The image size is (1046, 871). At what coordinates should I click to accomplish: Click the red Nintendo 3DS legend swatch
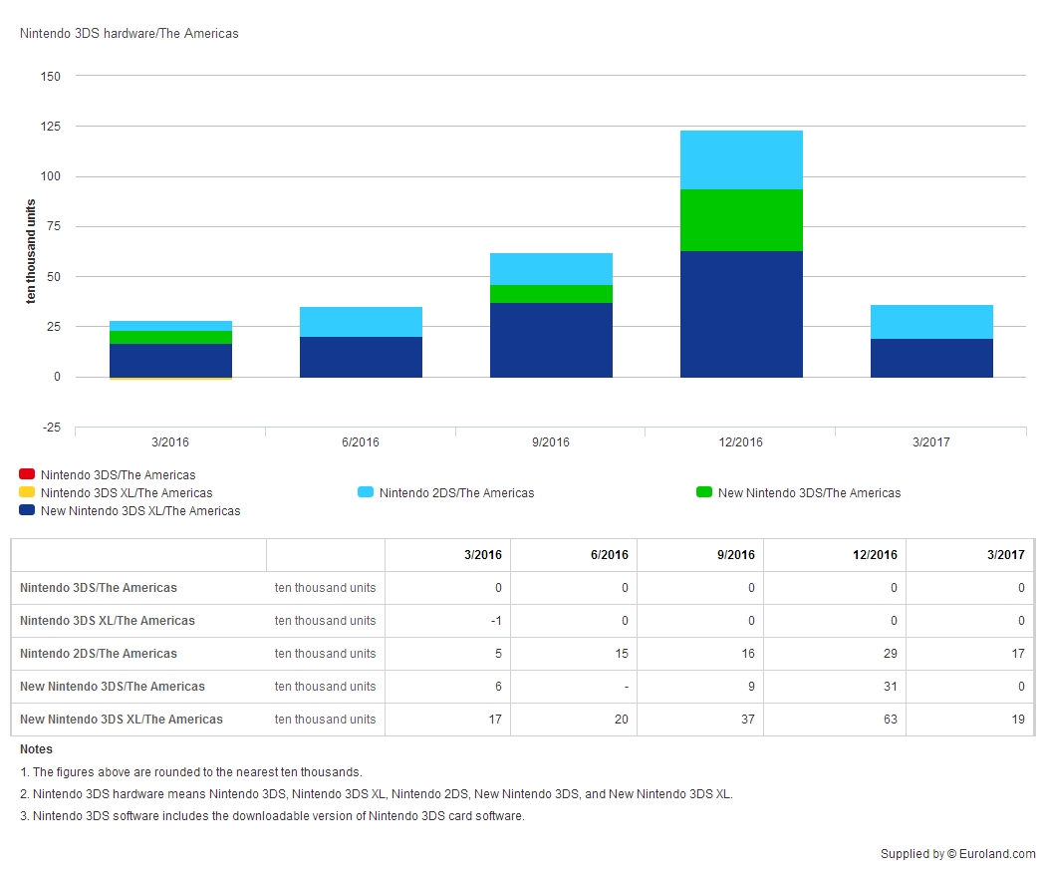(27, 474)
